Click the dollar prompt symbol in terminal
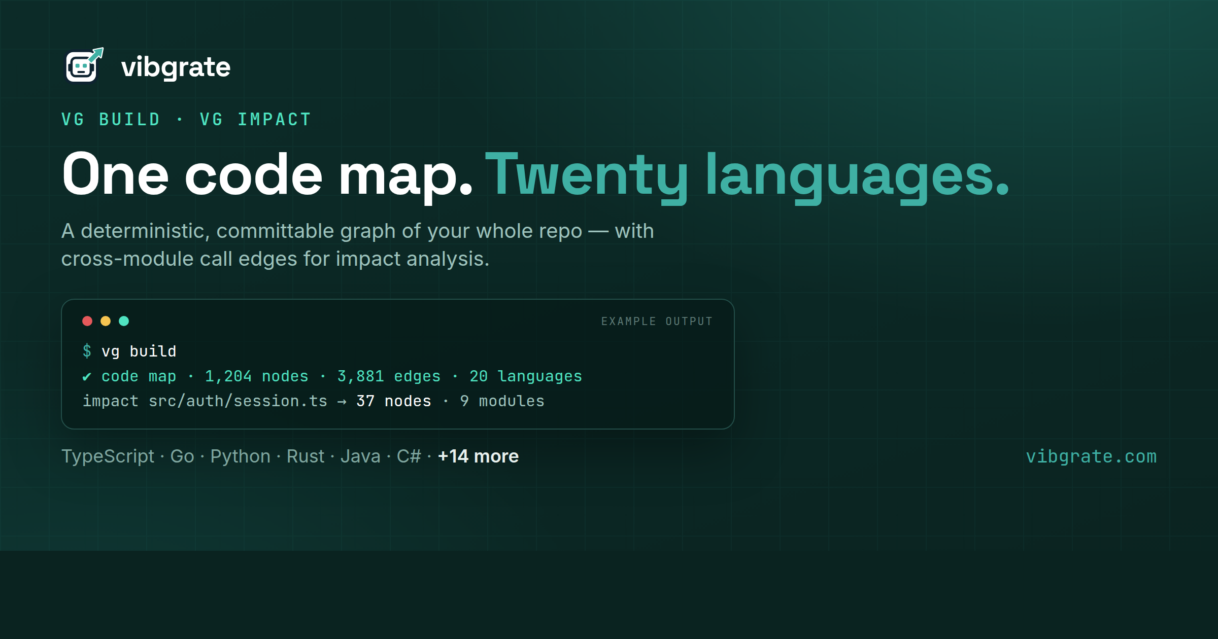The height and width of the screenshot is (639, 1218). 87,351
